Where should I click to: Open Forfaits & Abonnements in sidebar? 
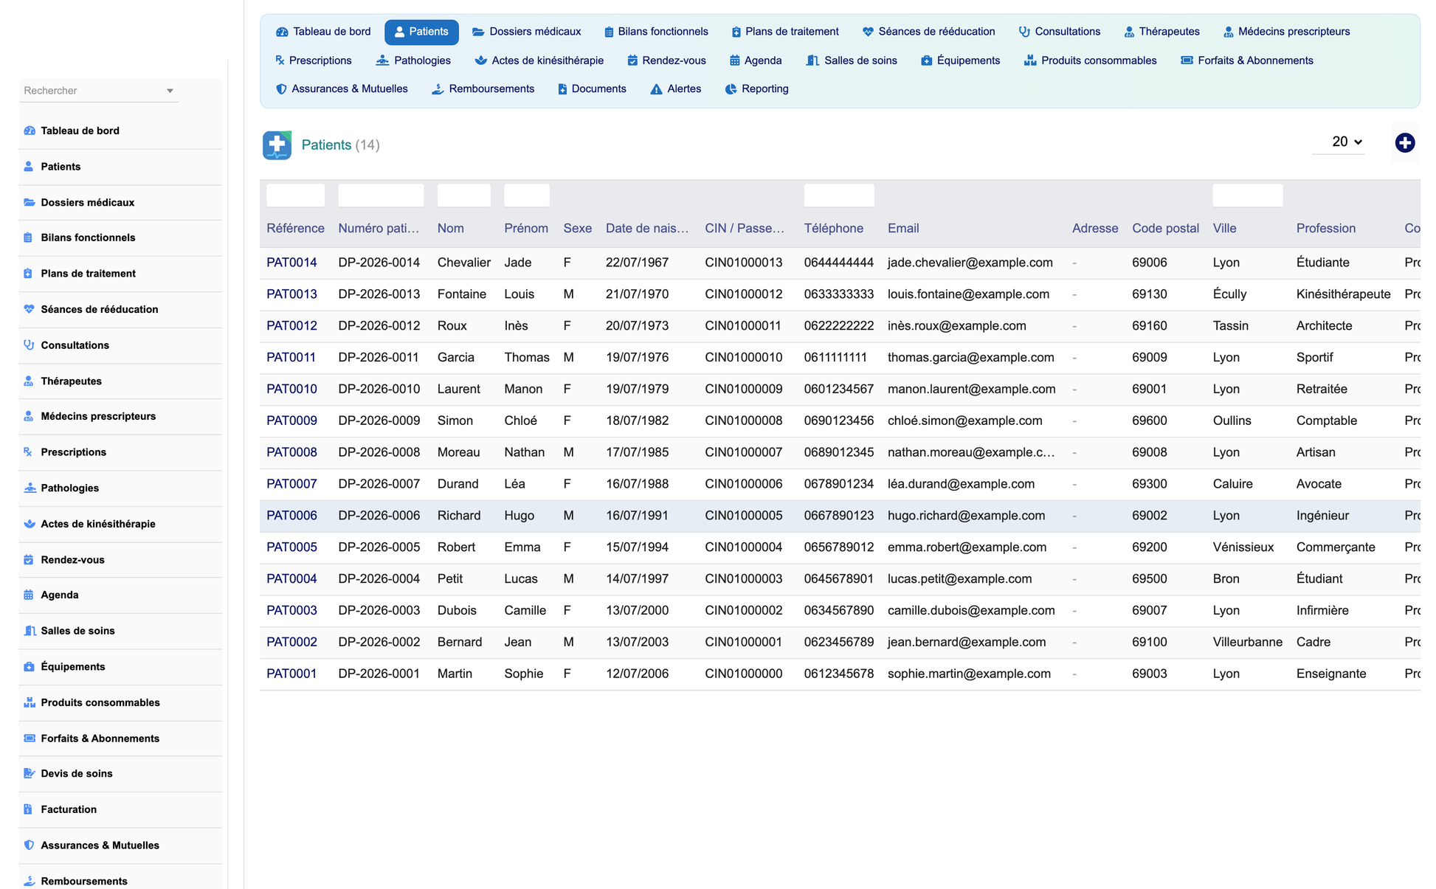tap(100, 738)
